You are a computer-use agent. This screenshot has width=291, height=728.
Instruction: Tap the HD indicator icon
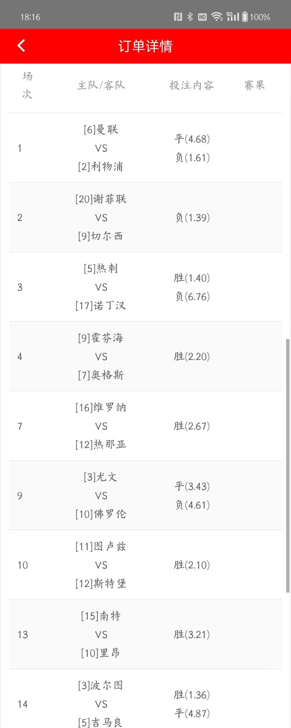coord(203,17)
